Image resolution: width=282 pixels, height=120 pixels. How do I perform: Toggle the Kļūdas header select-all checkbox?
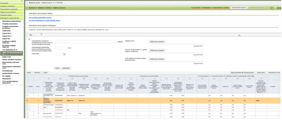[27, 86]
